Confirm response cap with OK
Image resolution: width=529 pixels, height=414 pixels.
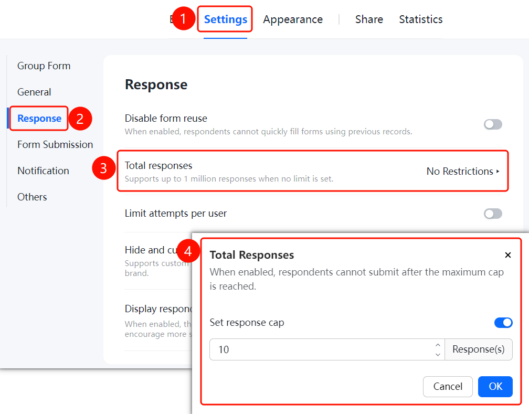(495, 386)
